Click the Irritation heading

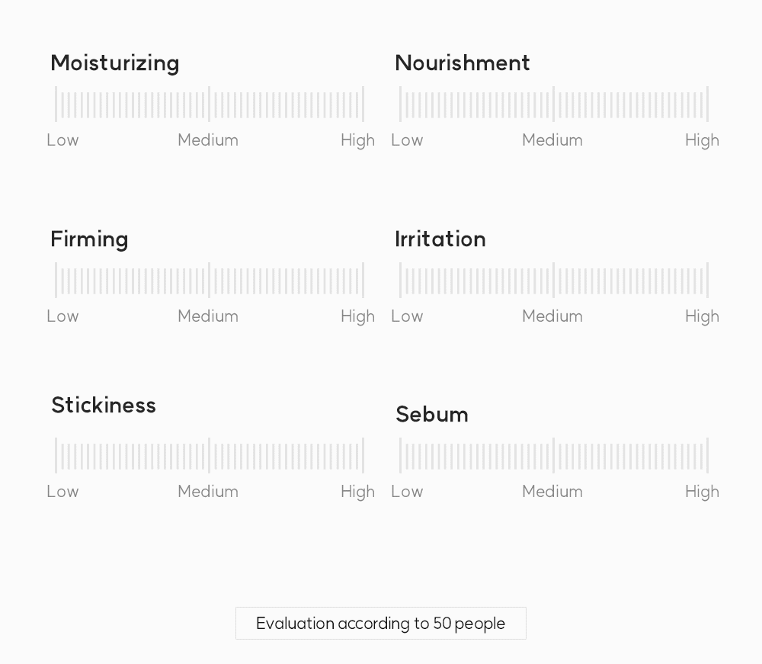[x=440, y=239]
